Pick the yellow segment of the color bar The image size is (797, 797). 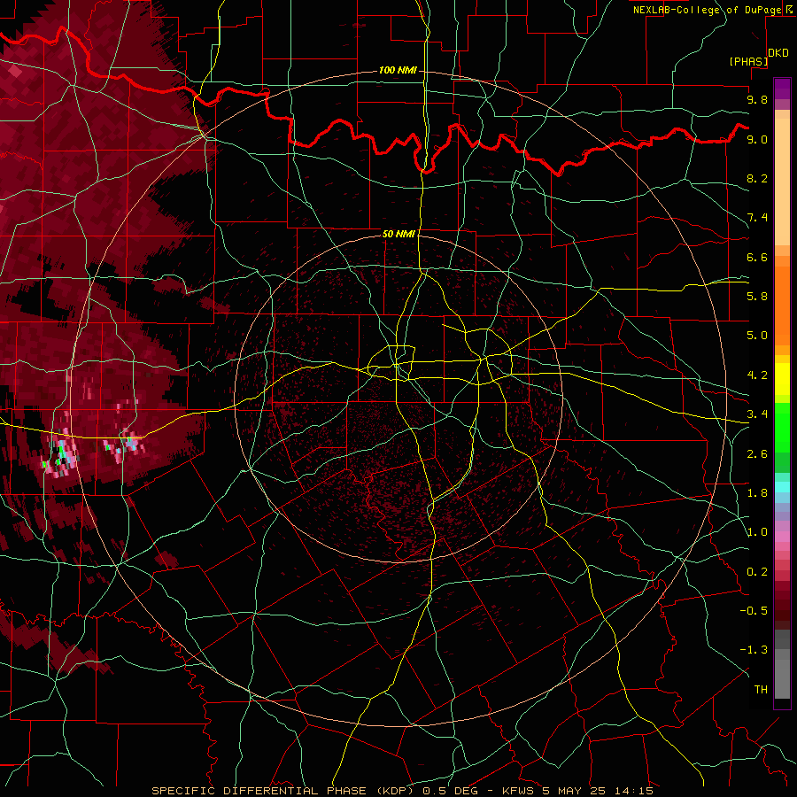pyautogui.click(x=782, y=379)
